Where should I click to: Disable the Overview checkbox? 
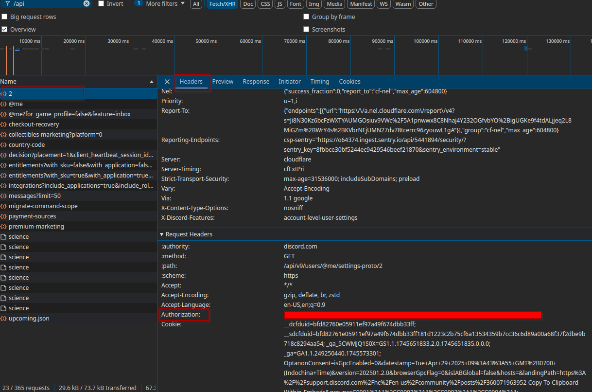pos(4,30)
